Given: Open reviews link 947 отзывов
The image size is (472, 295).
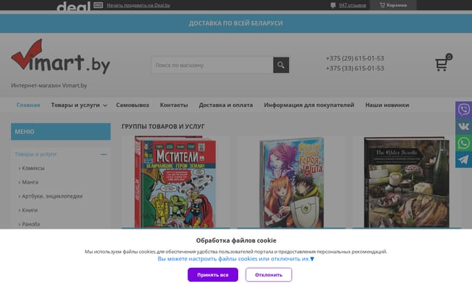Looking at the screenshot, I should [353, 5].
